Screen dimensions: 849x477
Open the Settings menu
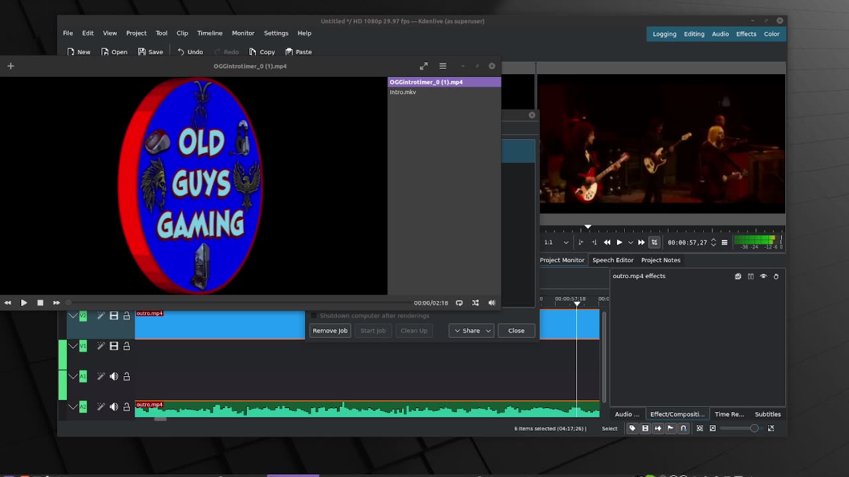coord(276,33)
